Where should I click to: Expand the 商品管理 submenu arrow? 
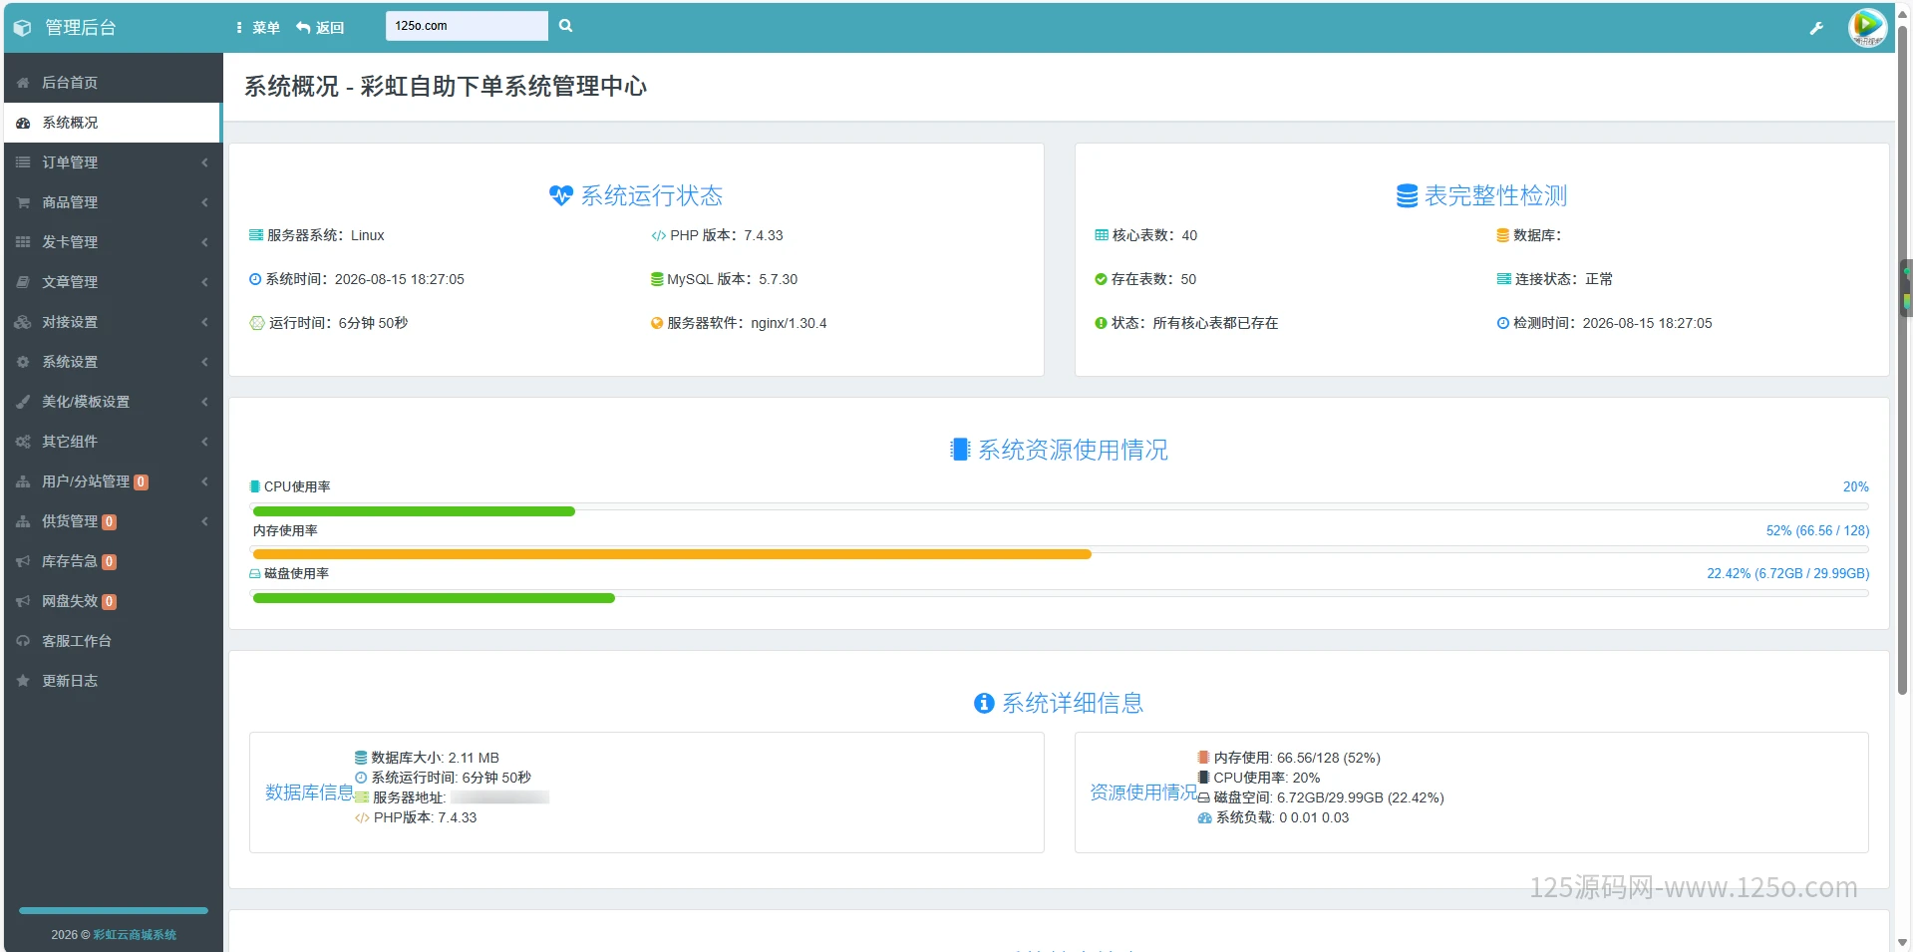coord(204,202)
